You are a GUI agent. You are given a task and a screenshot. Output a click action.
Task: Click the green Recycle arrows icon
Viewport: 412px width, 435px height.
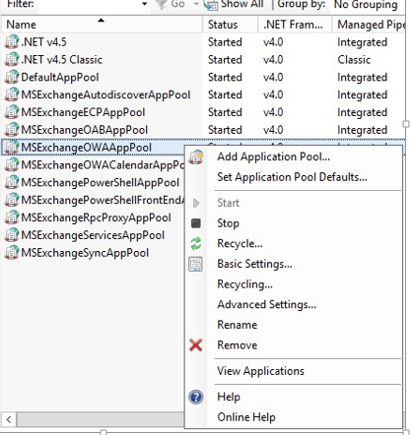[196, 244]
